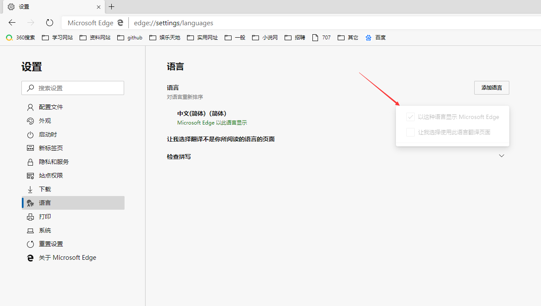Expand the 检查拼写 section chevron
Screen dimensions: 541x306
(x=502, y=156)
